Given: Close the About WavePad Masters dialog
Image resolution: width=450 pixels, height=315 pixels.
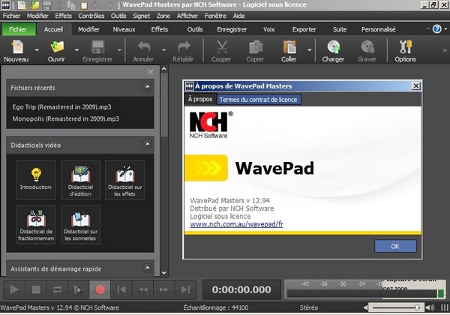Looking at the screenshot, I should [415, 85].
